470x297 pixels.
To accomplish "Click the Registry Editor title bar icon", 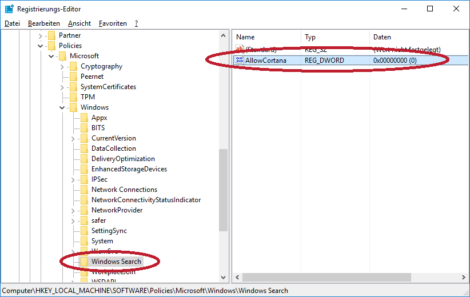I will [9, 9].
